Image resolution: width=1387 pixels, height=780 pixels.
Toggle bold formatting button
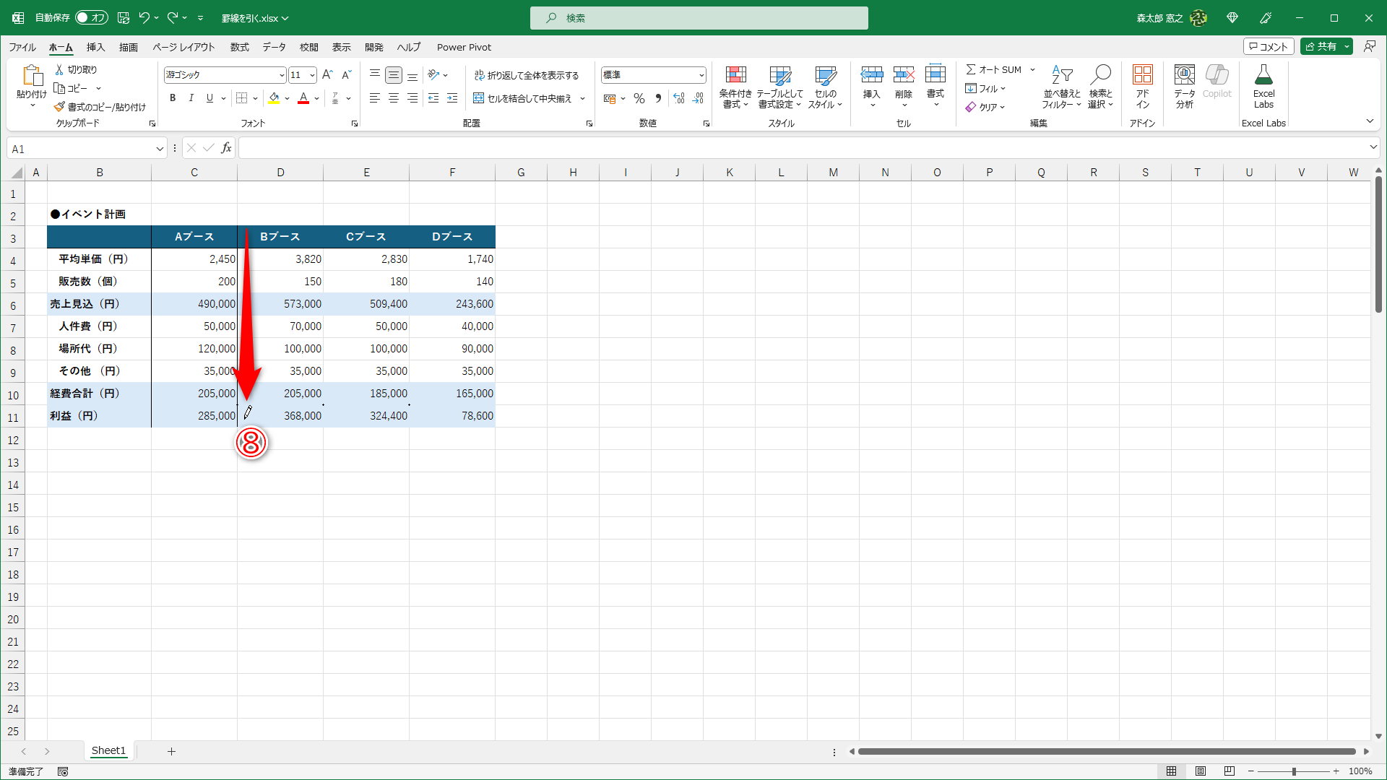pyautogui.click(x=173, y=99)
